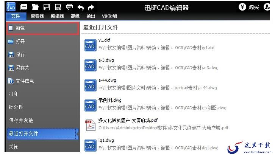Click the CAD icon beside 示例图.dwg
The image size is (275, 155).
click(90, 105)
